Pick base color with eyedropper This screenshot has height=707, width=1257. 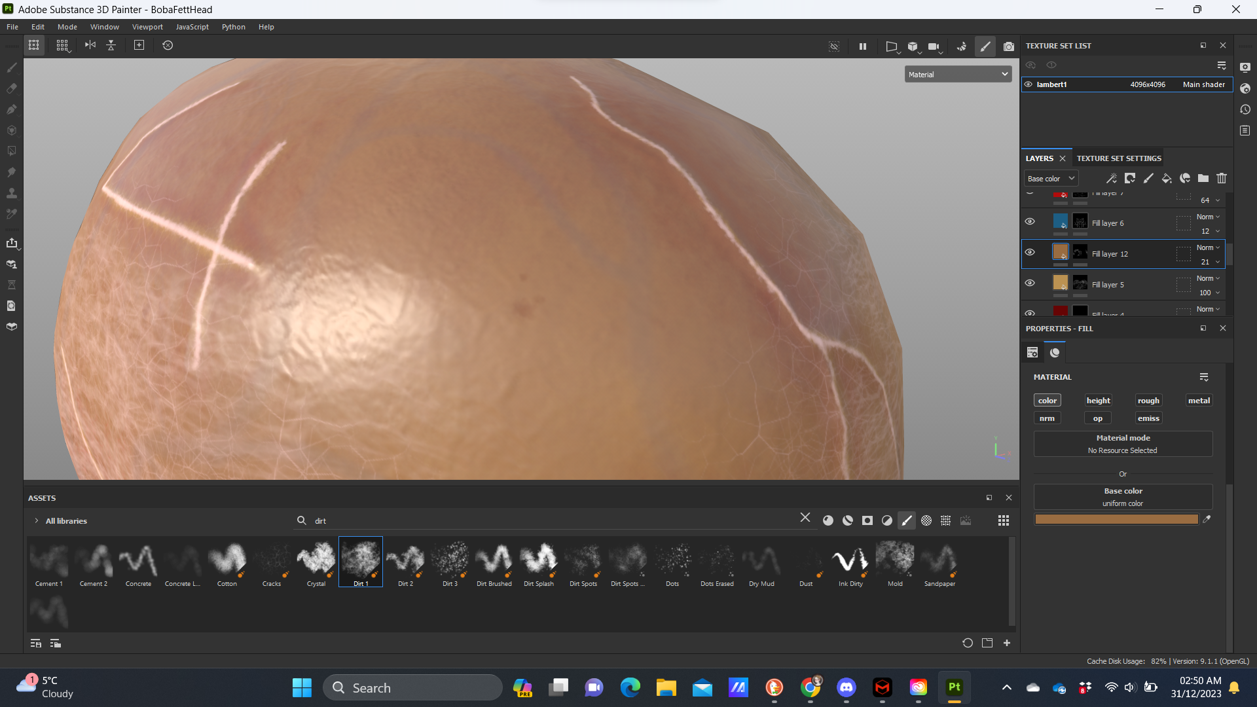[1207, 519]
